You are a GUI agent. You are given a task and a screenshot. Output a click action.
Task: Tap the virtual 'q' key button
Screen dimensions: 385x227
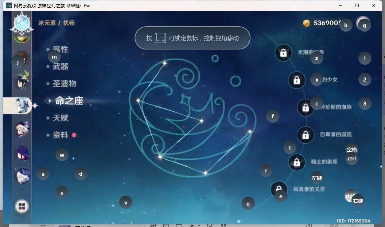pyautogui.click(x=248, y=203)
